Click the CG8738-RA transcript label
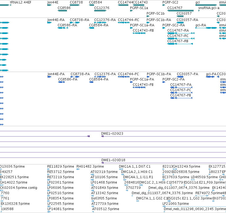The image size is (226, 213). pyautogui.click(x=80, y=20)
